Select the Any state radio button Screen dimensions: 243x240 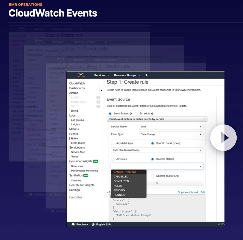point(113,159)
